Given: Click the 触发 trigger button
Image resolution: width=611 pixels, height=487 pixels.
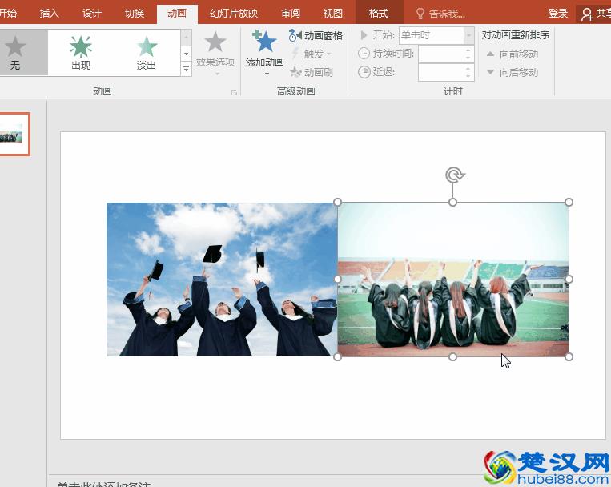Looking at the screenshot, I should pos(312,54).
